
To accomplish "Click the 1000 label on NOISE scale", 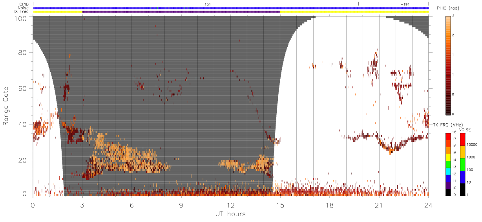I will pyautogui.click(x=471, y=157).
